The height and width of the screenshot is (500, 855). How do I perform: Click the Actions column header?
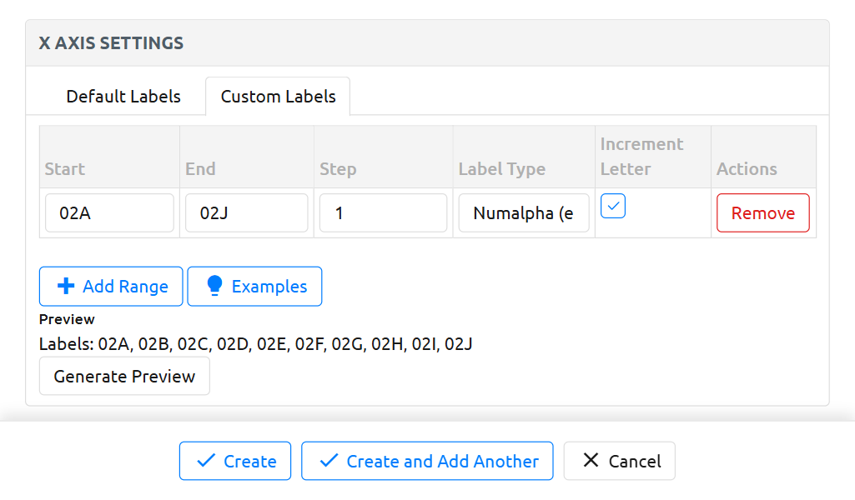pyautogui.click(x=747, y=169)
